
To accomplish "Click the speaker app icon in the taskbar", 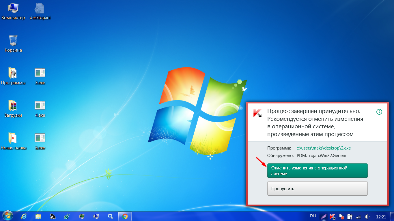I will [x=53, y=216].
